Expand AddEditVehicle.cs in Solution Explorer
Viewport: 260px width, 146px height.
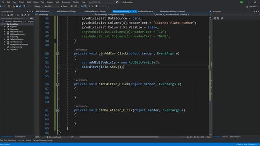(x=4, y=32)
